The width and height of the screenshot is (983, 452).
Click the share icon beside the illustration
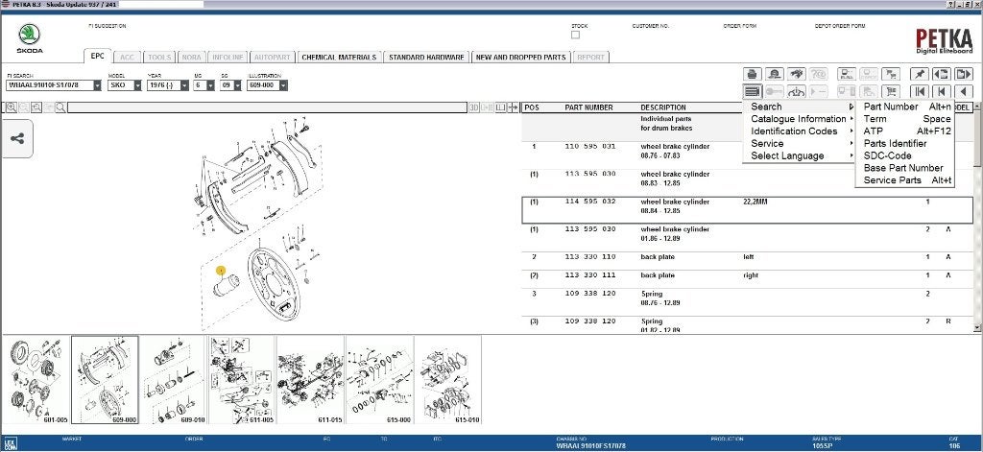point(17,138)
